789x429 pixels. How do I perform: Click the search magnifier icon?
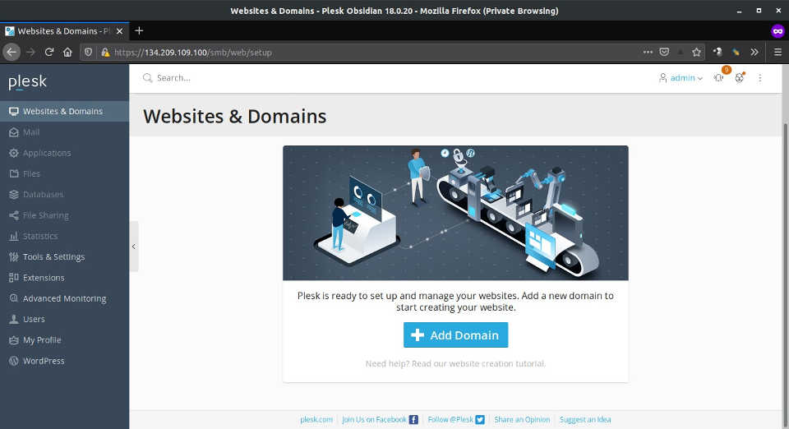point(147,78)
